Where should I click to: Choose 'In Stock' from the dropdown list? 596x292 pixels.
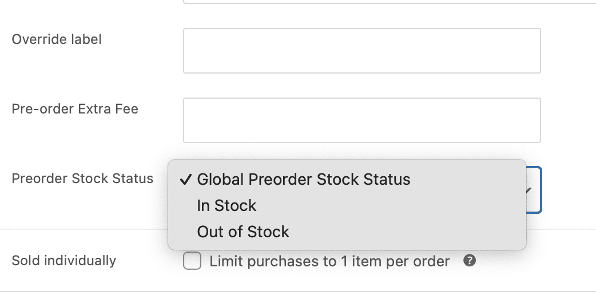[227, 206]
